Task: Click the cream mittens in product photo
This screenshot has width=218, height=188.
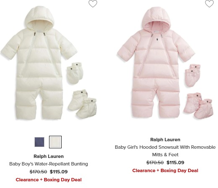Action: 75,73
